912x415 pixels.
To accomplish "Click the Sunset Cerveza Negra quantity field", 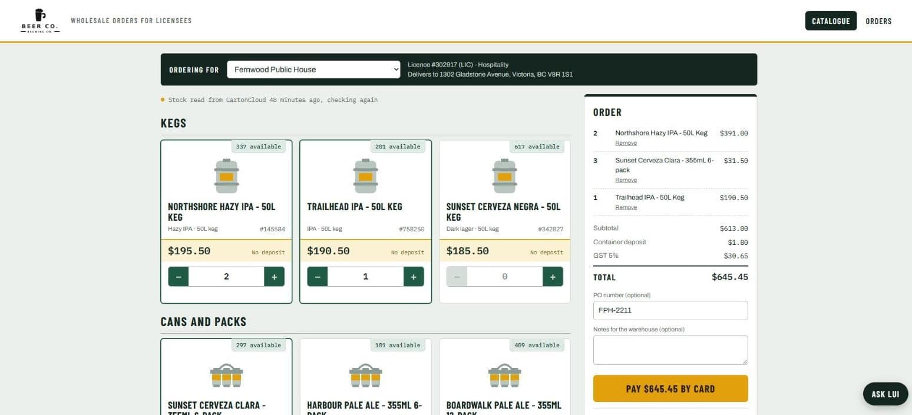I will point(505,277).
